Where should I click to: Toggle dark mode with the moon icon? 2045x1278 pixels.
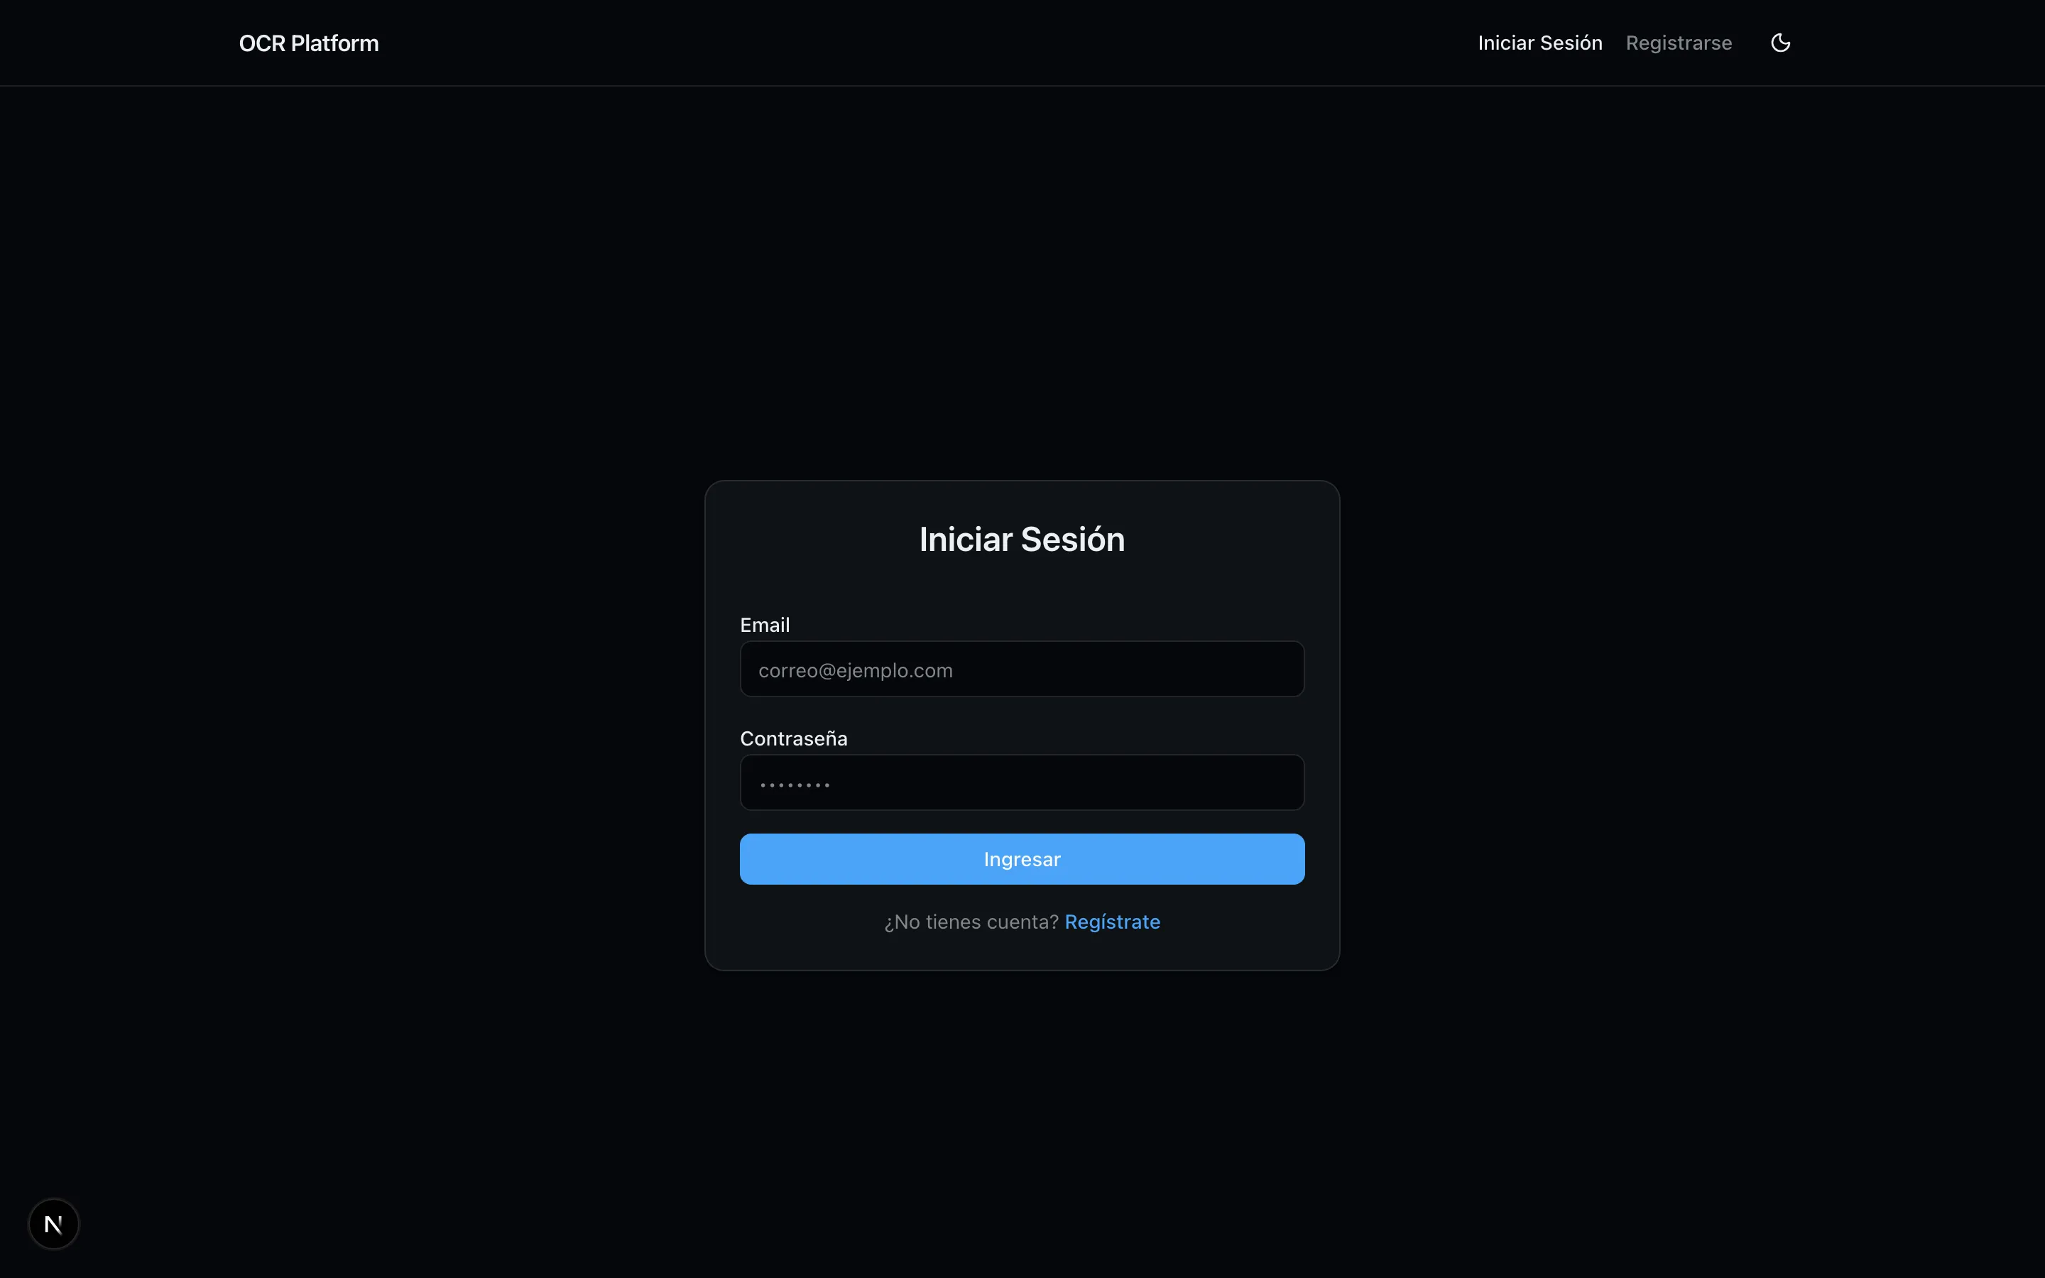tap(1779, 43)
